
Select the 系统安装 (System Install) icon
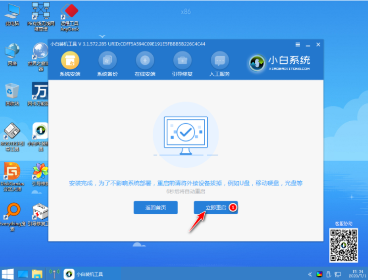(x=70, y=61)
